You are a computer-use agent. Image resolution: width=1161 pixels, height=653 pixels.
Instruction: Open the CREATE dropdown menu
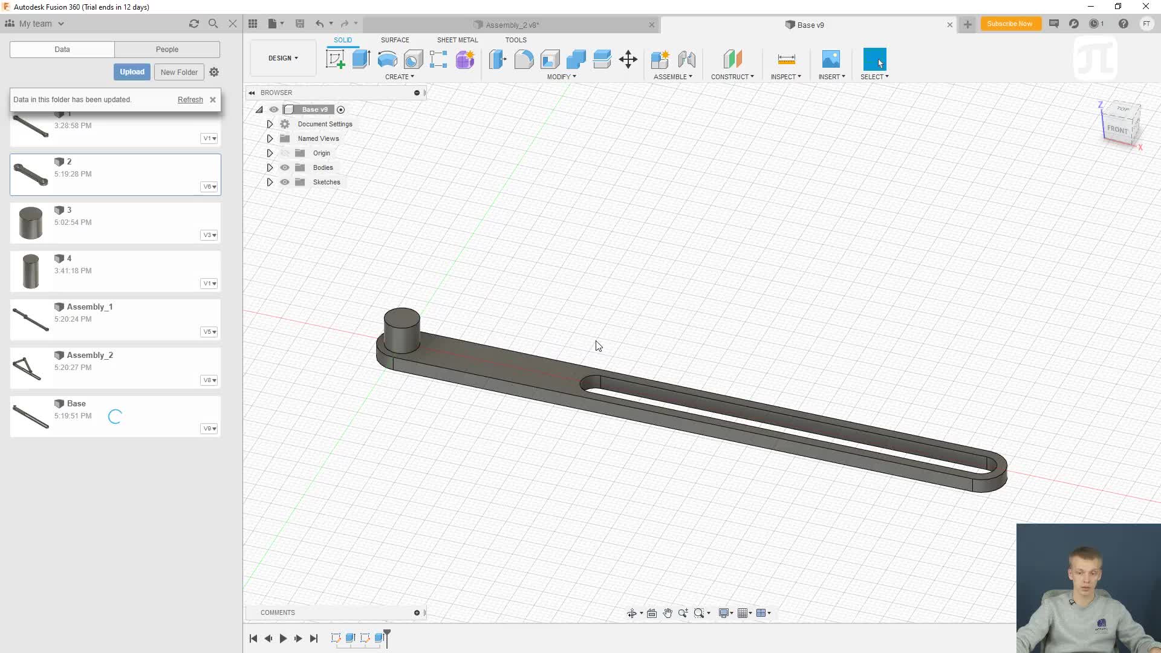pyautogui.click(x=400, y=77)
